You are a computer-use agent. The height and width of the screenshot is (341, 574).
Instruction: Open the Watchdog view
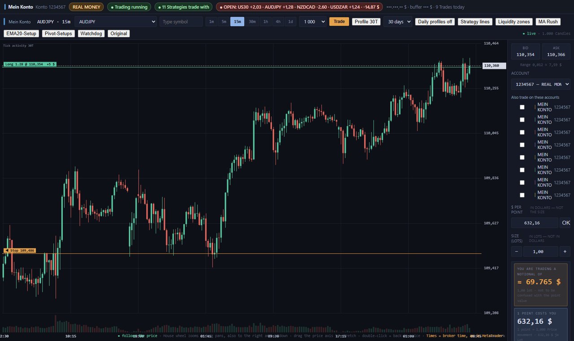(91, 34)
